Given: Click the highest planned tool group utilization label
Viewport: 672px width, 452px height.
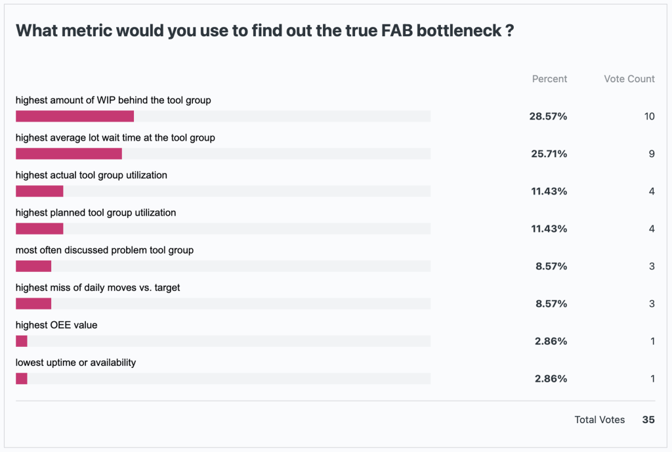Looking at the screenshot, I should pos(96,213).
